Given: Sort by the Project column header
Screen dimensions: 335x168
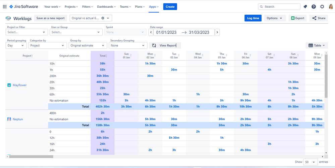Looking at the screenshot, I should click(x=27, y=56).
